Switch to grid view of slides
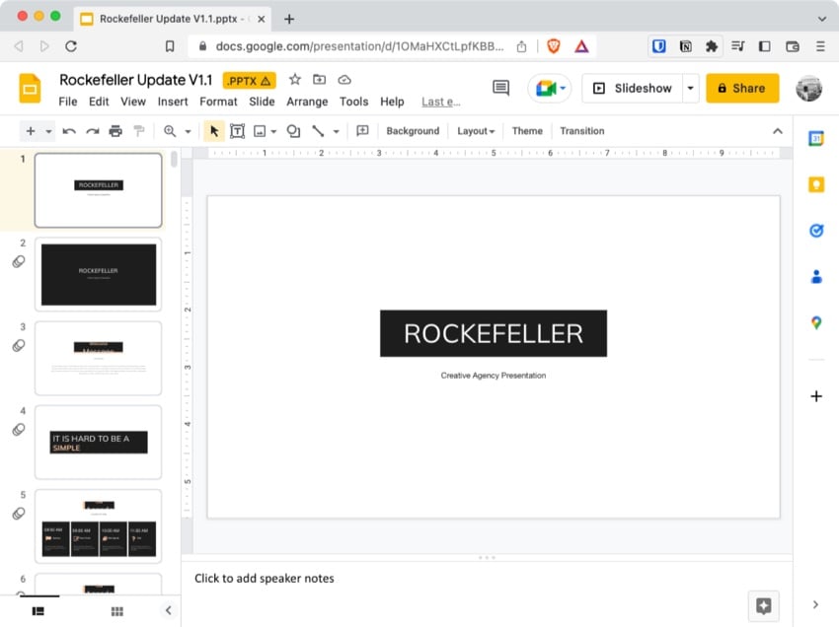This screenshot has width=839, height=627. (x=117, y=611)
